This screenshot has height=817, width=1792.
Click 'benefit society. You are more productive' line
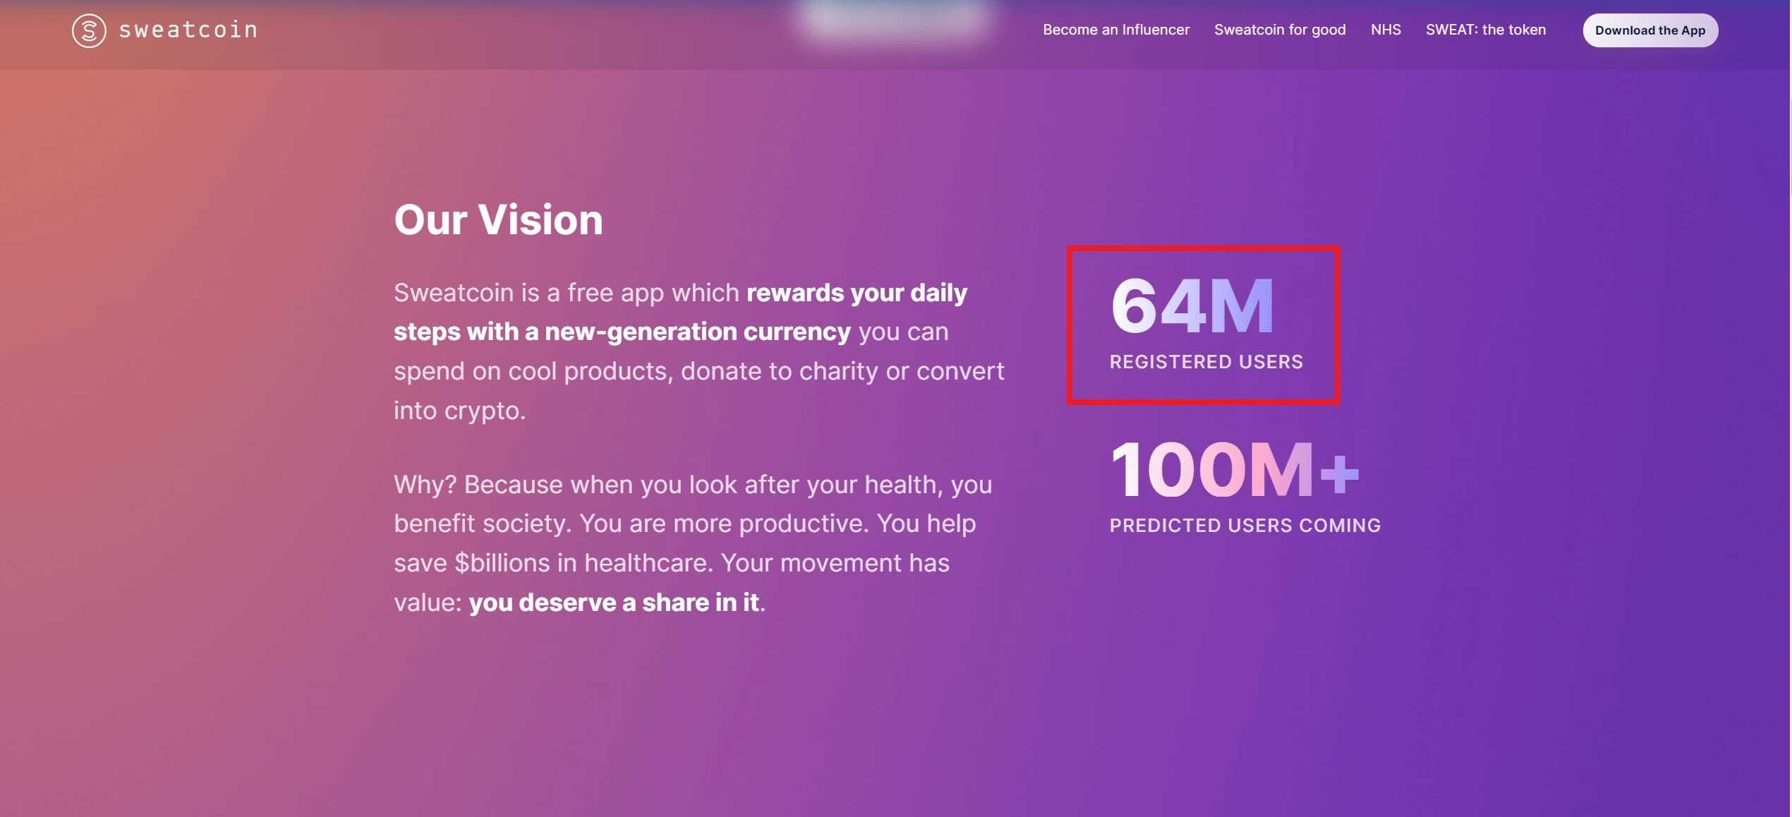[685, 524]
